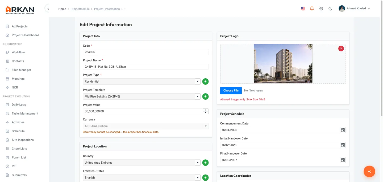The height and width of the screenshot is (182, 383).
Task: Click the US flag language icon
Action: click(x=303, y=9)
